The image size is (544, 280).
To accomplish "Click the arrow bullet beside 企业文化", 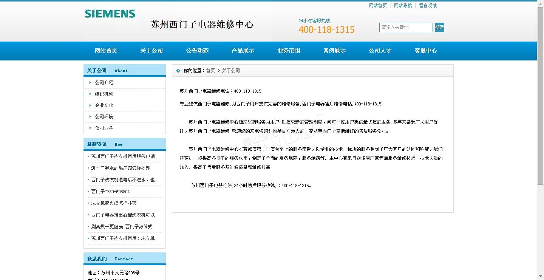I will click(90, 105).
